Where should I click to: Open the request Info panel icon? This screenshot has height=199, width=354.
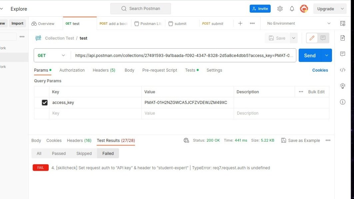[x=342, y=102]
